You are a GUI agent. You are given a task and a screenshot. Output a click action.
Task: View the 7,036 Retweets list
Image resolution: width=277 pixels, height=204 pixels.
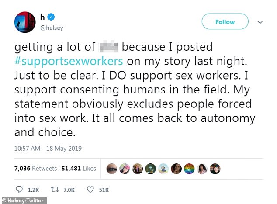(37, 169)
